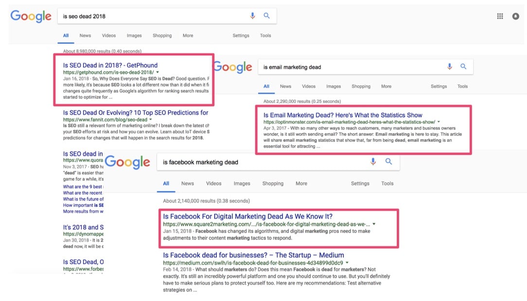Click the 'is facebook marketing dead' search field
Image resolution: width=527 pixels, height=301 pixels.
[262, 162]
